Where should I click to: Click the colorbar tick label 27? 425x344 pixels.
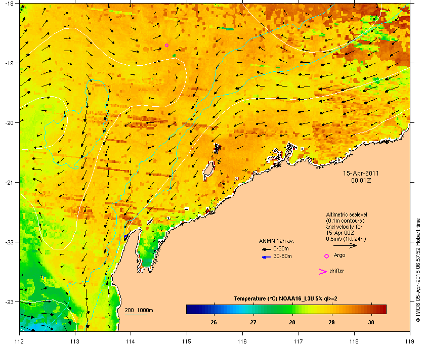(253, 322)
